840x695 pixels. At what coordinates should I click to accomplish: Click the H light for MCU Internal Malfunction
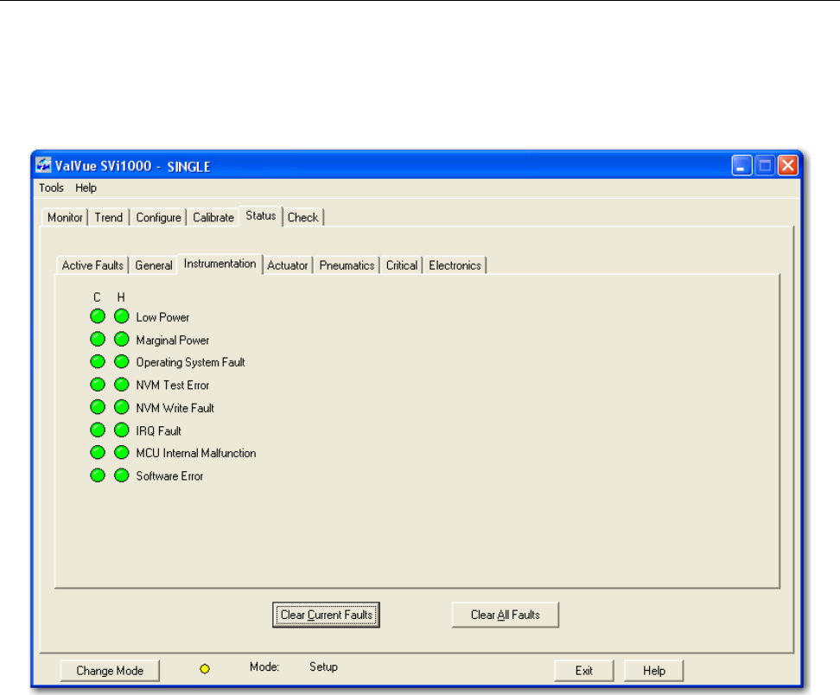tap(122, 452)
